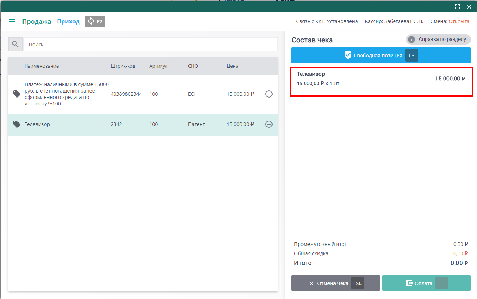Open Справка по разделу help
Image resolution: width=477 pixels, height=299 pixels.
click(x=439, y=40)
